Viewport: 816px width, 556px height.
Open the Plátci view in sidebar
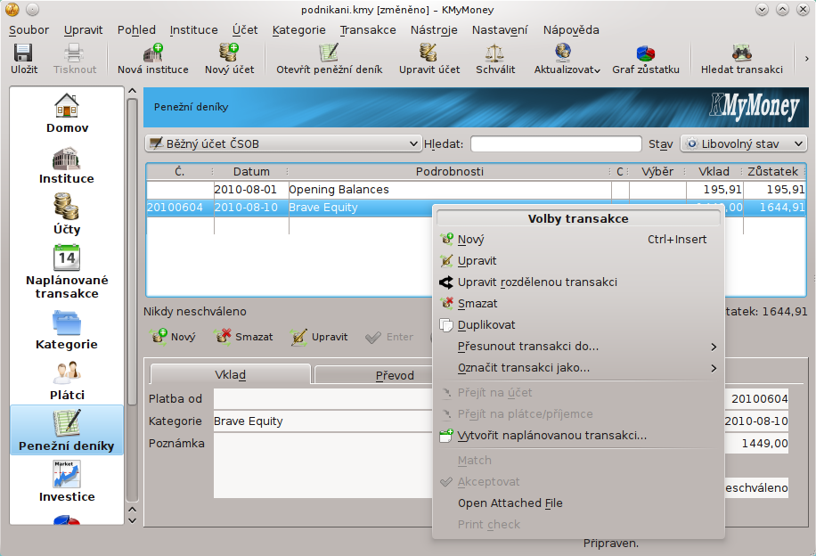click(67, 381)
